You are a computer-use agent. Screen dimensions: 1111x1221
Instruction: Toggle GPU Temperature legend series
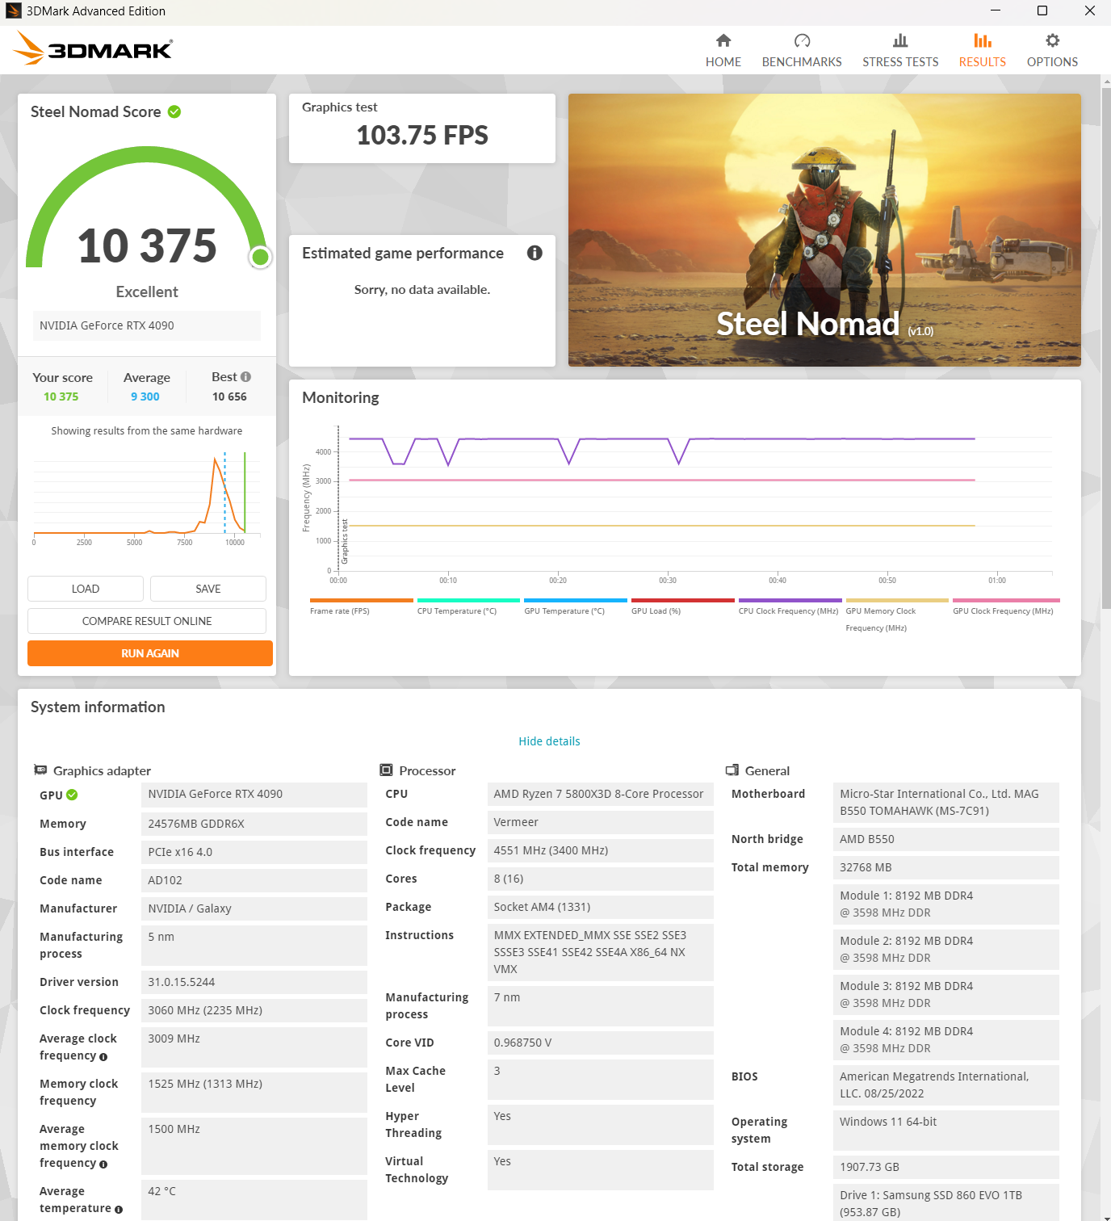[x=576, y=606]
